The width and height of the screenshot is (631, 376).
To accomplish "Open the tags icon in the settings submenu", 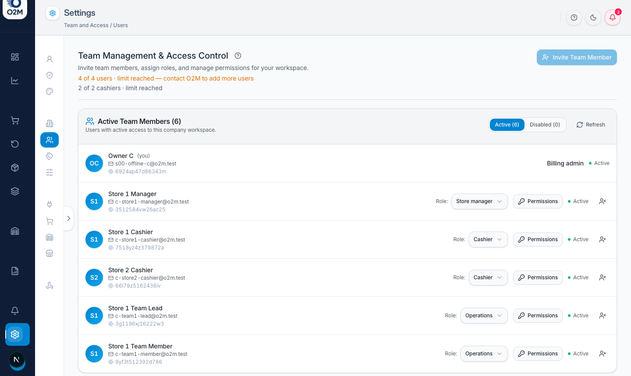I will tap(50, 156).
